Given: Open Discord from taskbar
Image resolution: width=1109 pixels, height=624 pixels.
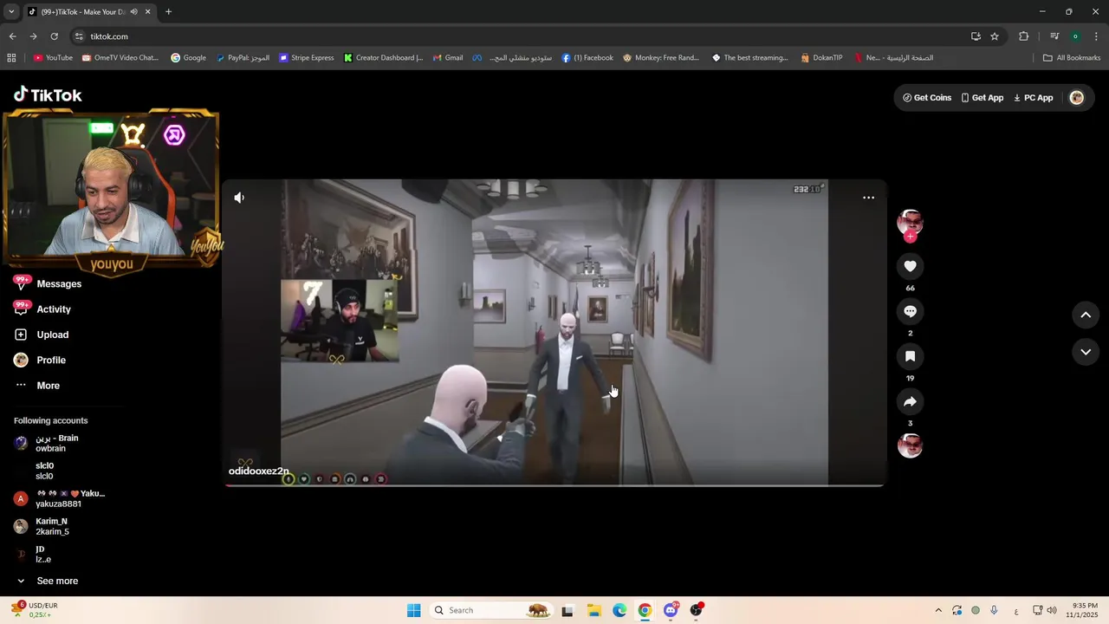Looking at the screenshot, I should [671, 610].
